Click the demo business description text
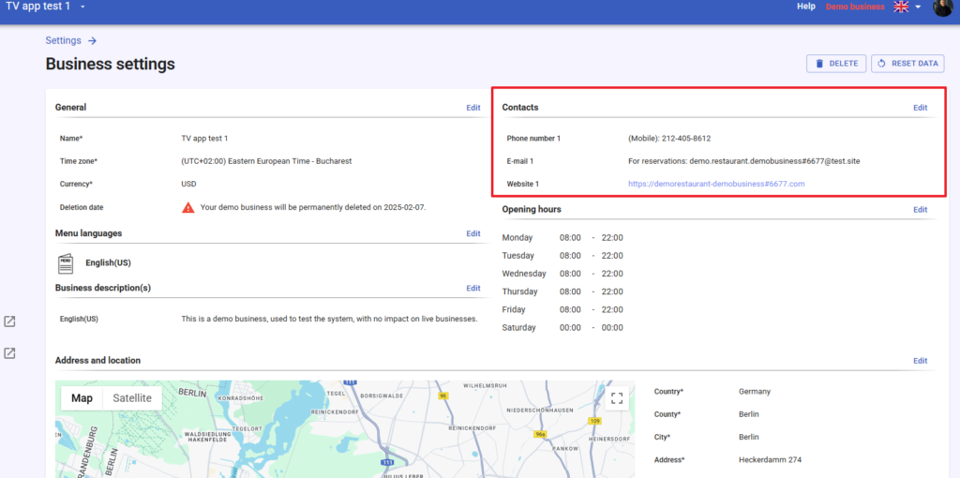 pos(329,319)
